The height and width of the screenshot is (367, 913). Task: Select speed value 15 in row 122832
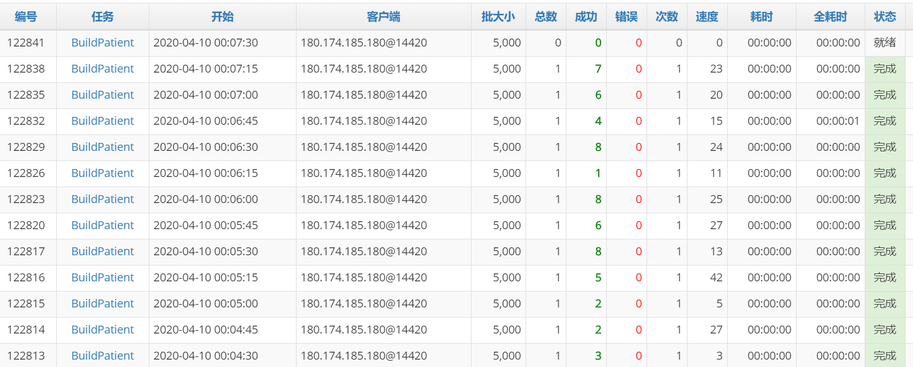(716, 121)
